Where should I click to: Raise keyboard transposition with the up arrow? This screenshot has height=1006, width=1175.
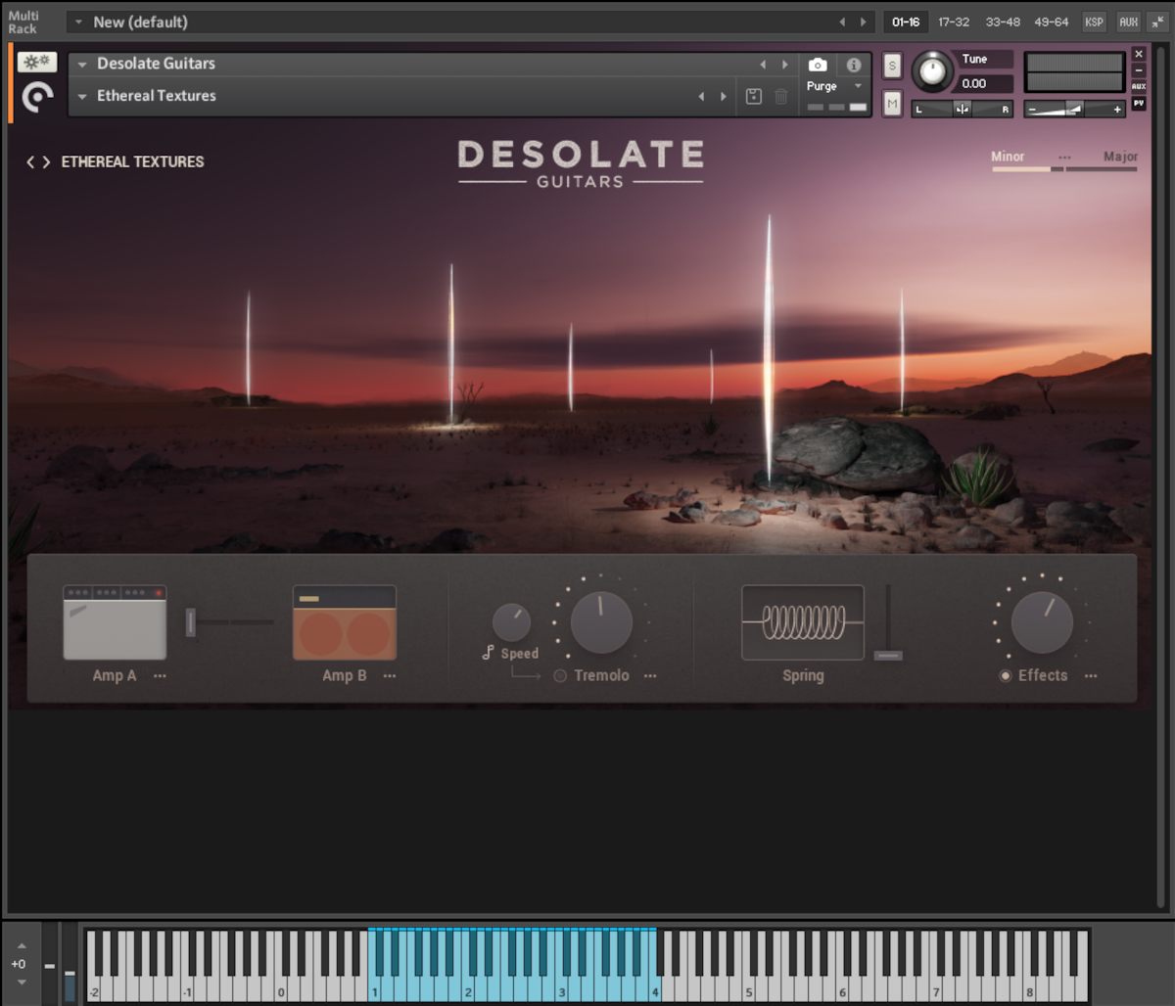click(22, 946)
